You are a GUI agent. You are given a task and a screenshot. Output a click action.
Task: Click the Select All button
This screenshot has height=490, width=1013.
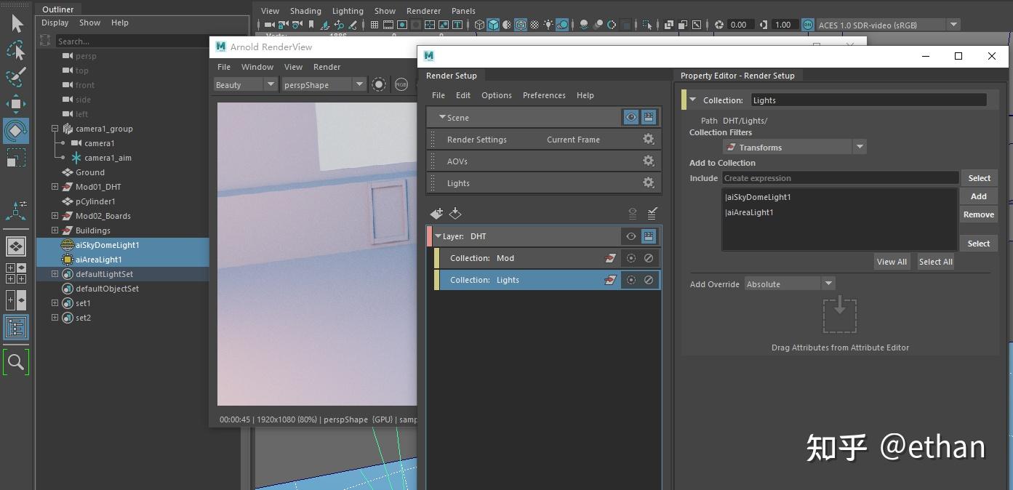click(935, 262)
